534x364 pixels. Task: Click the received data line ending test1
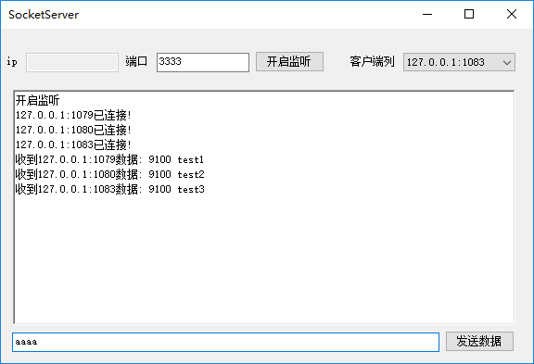109,159
